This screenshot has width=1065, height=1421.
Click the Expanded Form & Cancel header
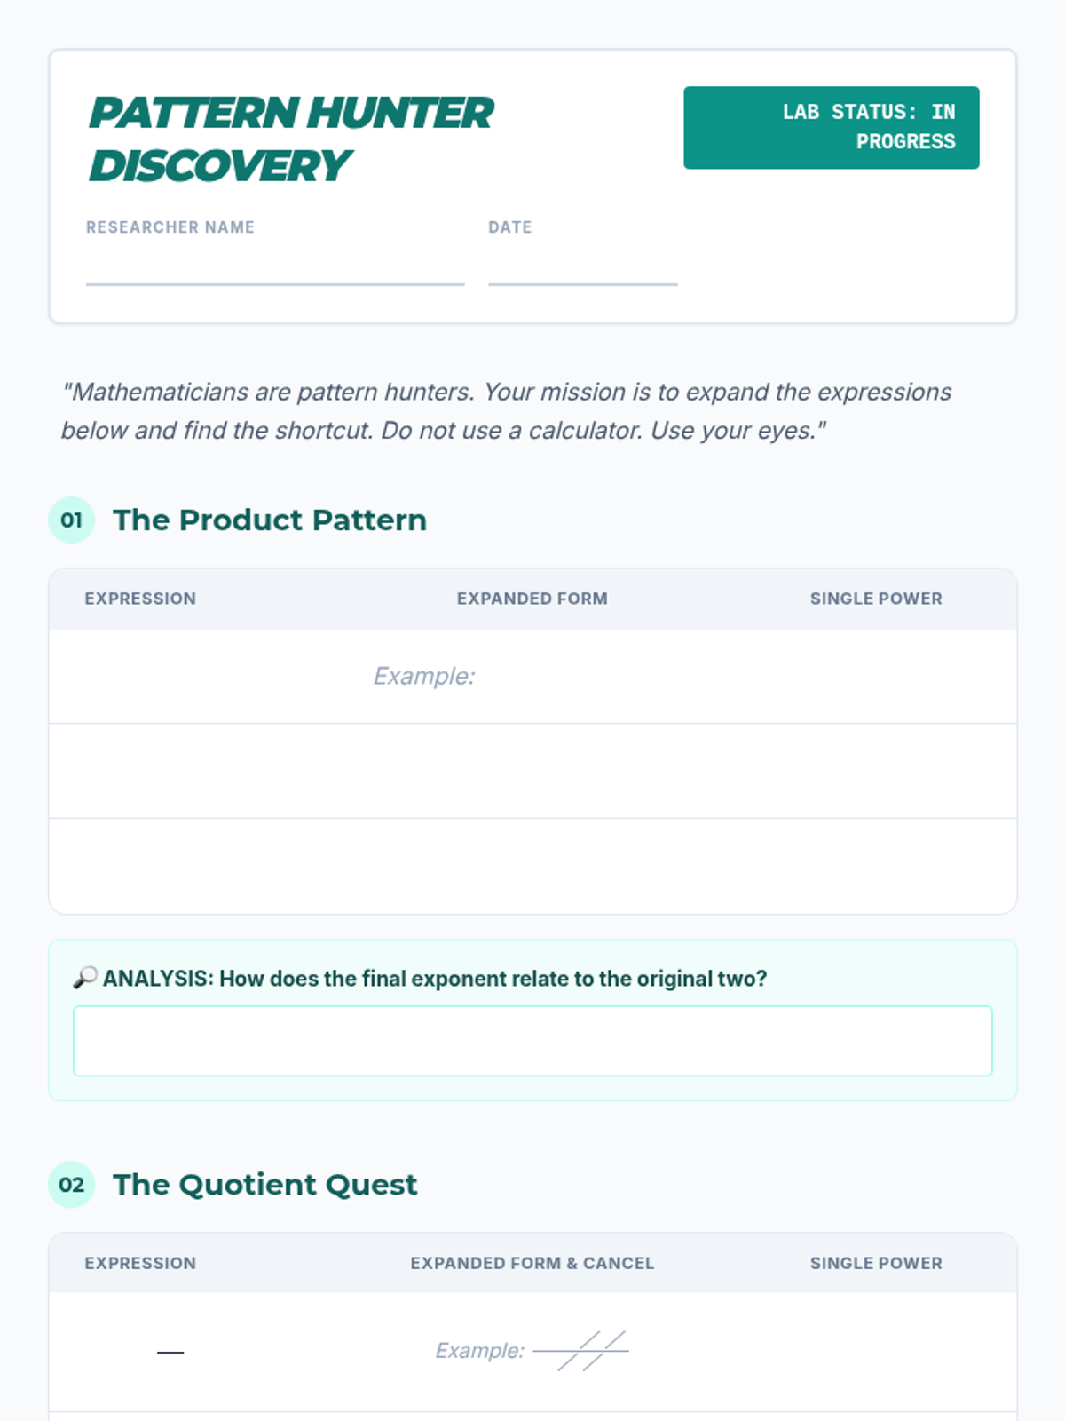532,1263
